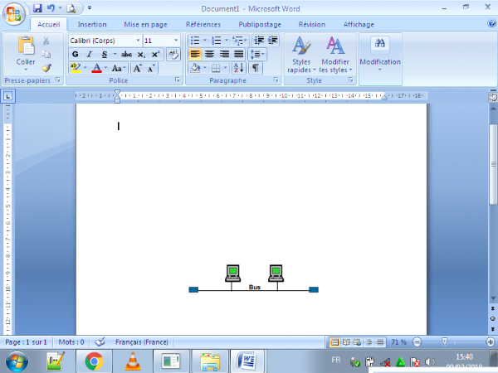Align text to the left
Screen dimensions: 498x373
coord(195,54)
